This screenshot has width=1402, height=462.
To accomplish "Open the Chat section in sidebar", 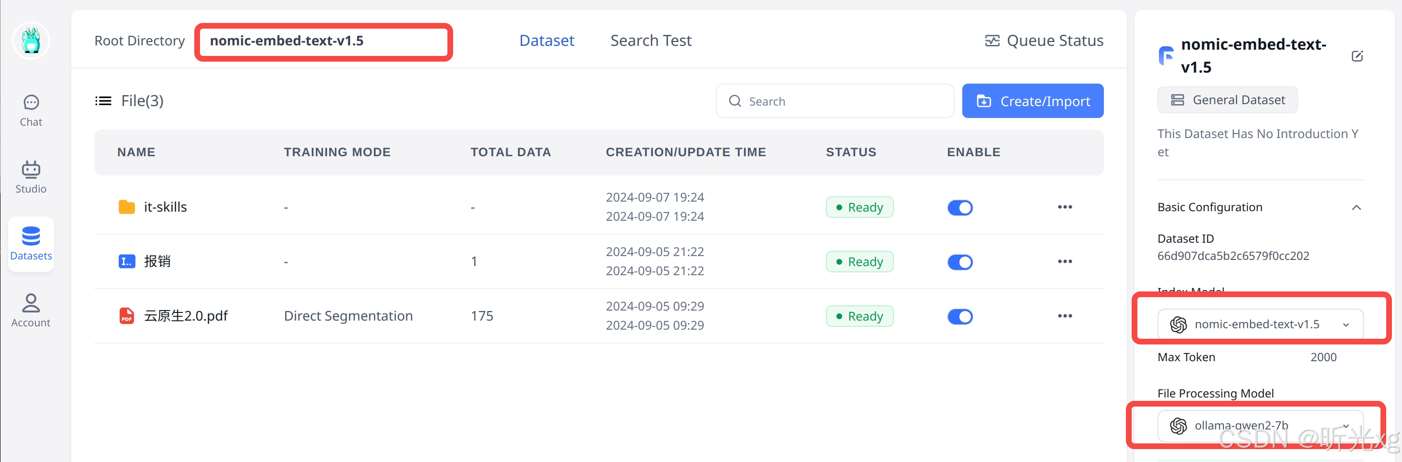I will click(31, 111).
